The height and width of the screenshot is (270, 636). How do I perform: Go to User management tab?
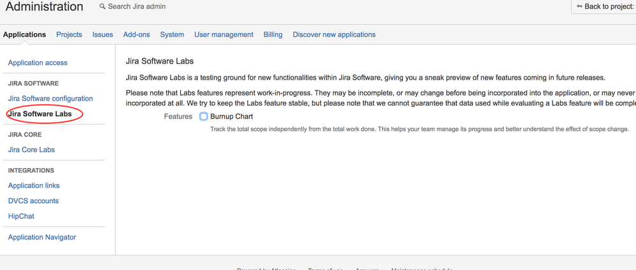(x=224, y=34)
